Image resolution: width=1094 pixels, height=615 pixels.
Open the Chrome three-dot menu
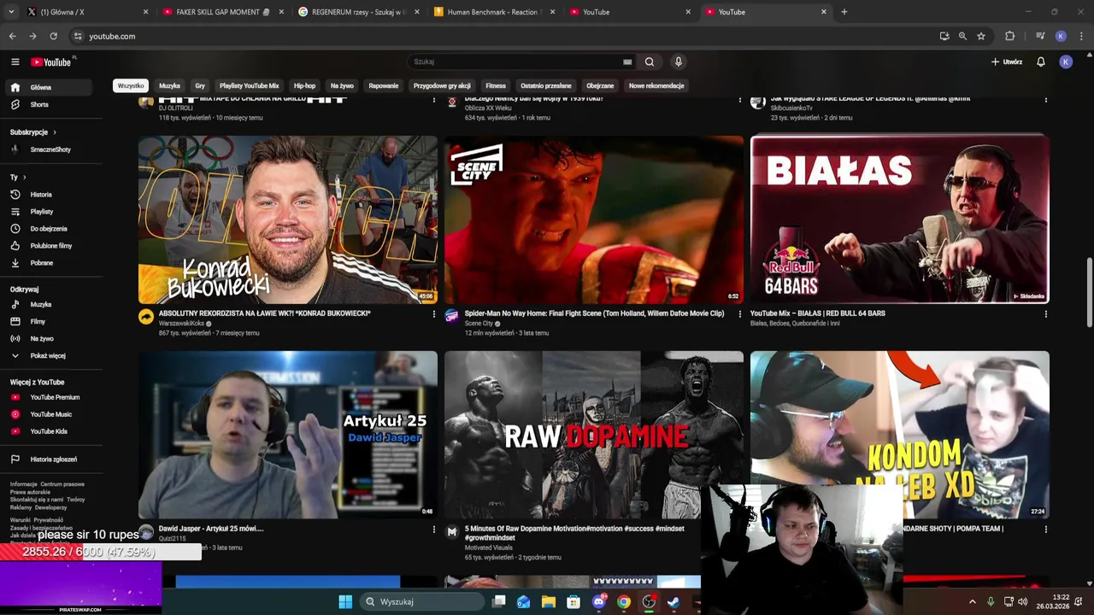click(1081, 36)
